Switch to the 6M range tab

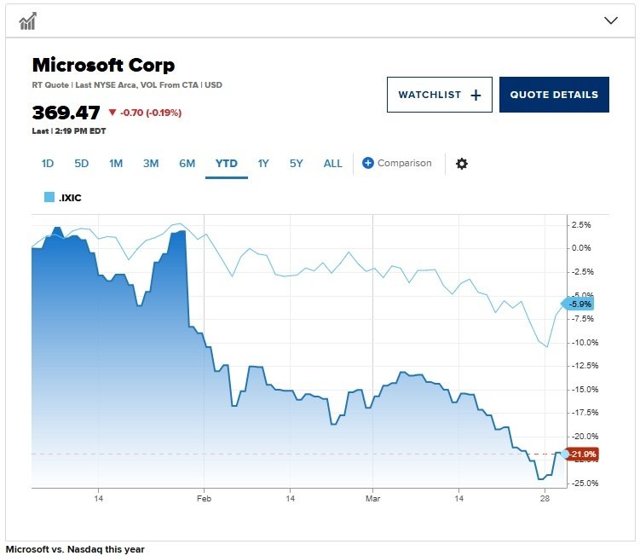(187, 164)
